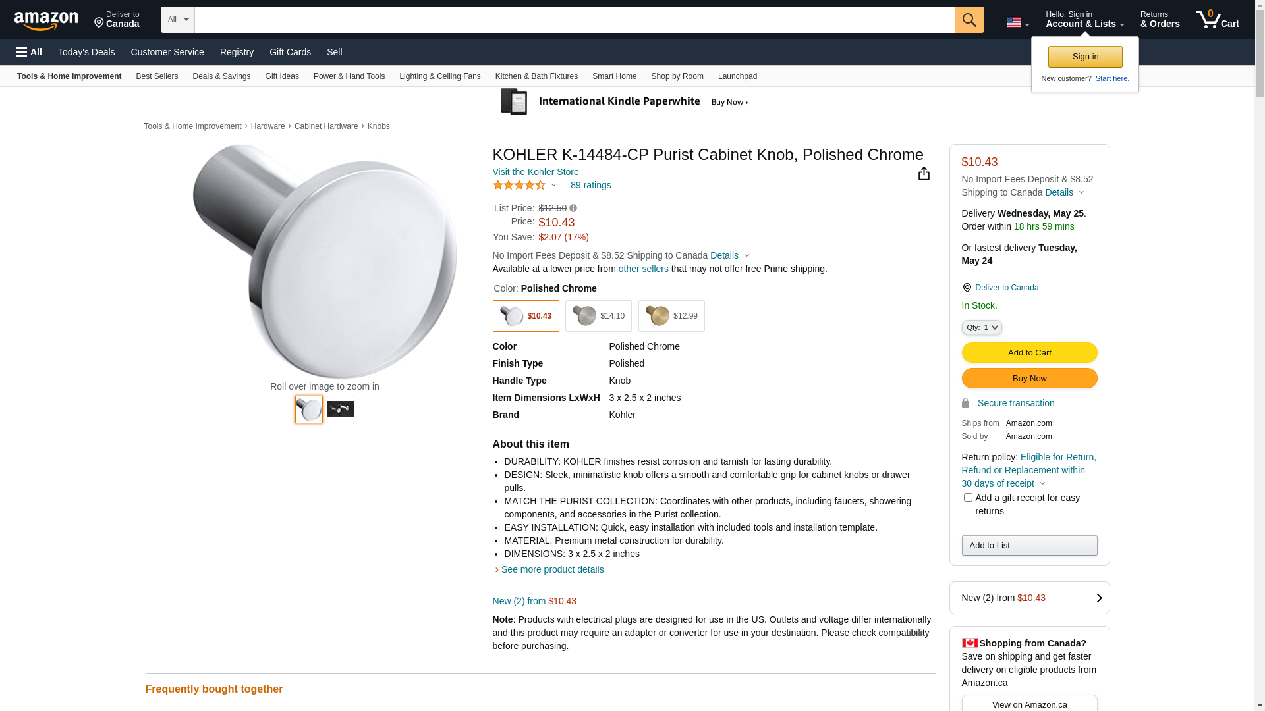Expand the star ratings popover arrow
The height and width of the screenshot is (711, 1265).
[553, 185]
